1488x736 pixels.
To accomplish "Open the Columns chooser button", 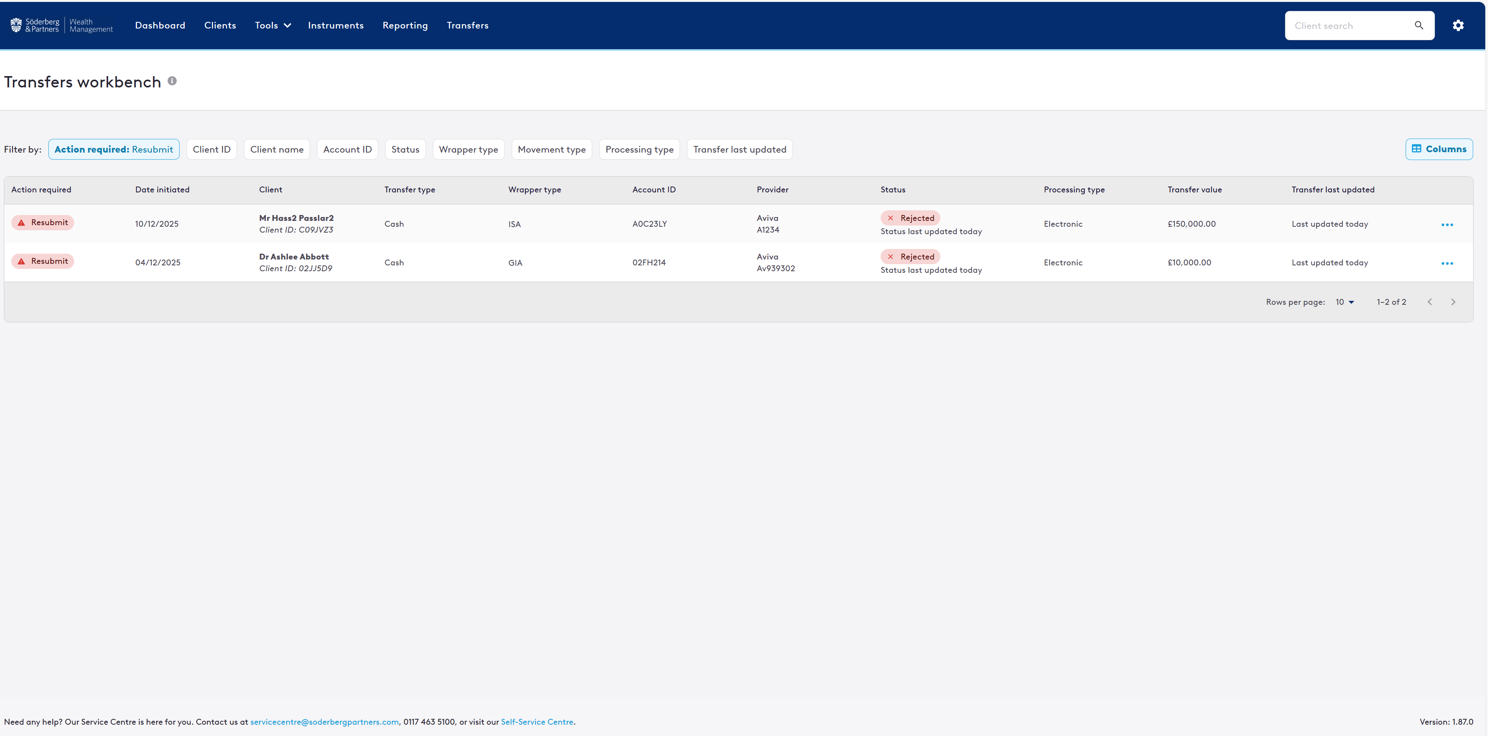I will [1438, 149].
